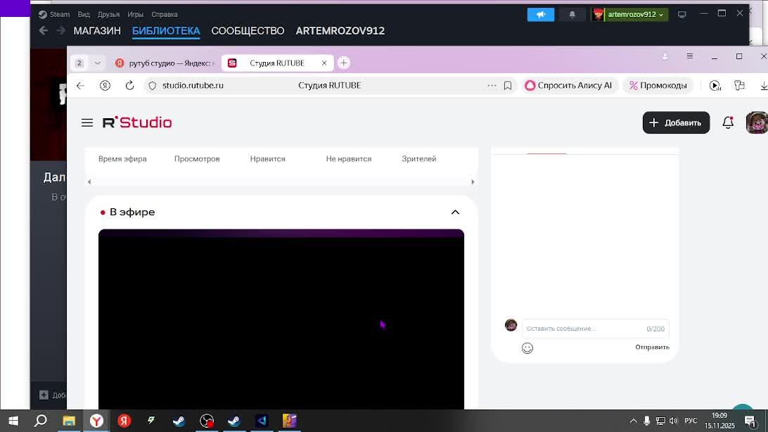Open Steam notifications bell
Viewport: 768px width, 432px height.
coord(572,15)
